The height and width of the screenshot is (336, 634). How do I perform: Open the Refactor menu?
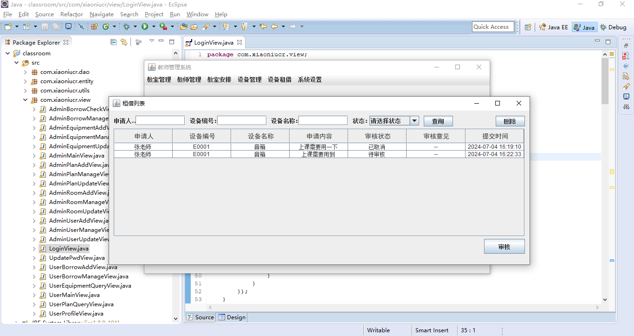click(x=71, y=14)
